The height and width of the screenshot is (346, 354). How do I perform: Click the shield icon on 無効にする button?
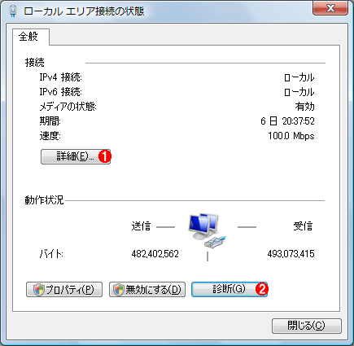click(x=119, y=290)
